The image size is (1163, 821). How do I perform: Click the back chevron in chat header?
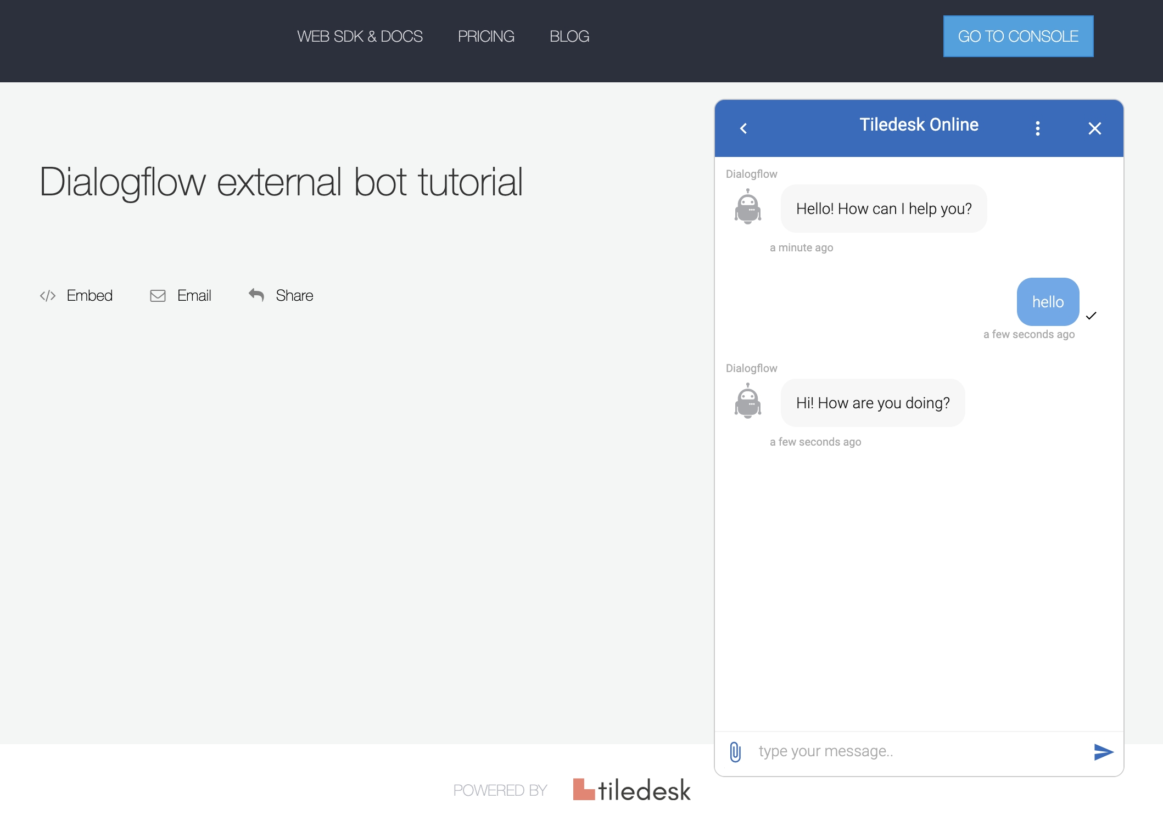[743, 128]
